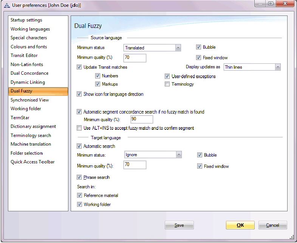Toggle target language Bubble checkbox
Viewport: 297px width, 243px height.
(x=200, y=155)
